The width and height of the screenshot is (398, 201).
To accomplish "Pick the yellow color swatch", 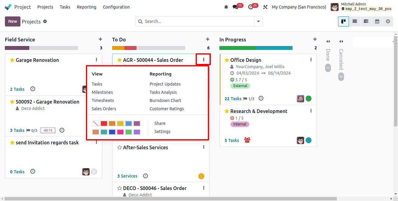I will click(x=120, y=123).
